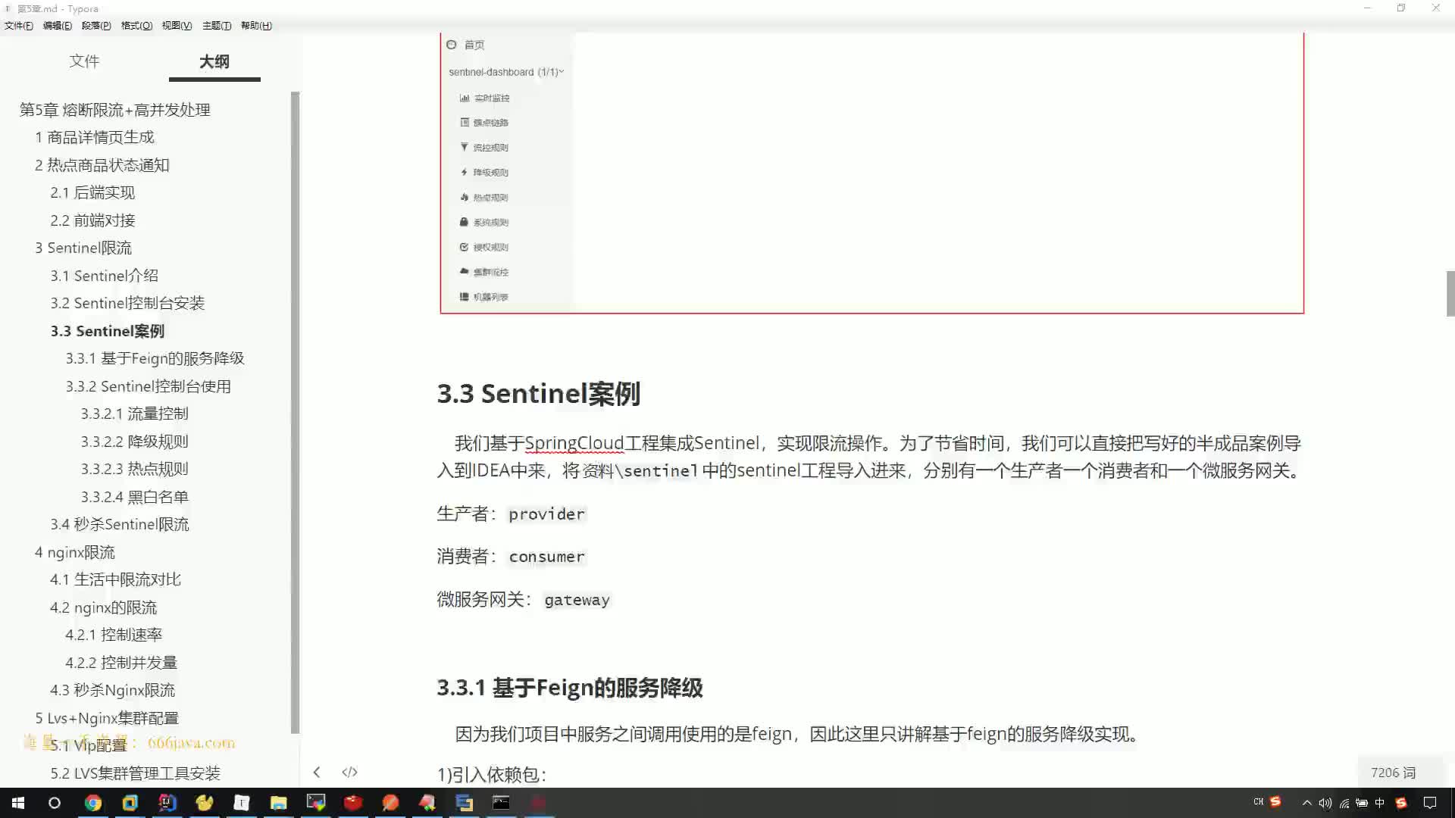Show word count 7206 词 details

pos(1393,773)
